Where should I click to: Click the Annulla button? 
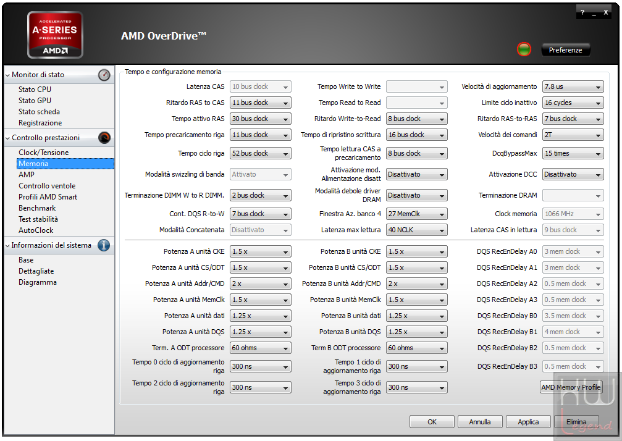click(480, 422)
